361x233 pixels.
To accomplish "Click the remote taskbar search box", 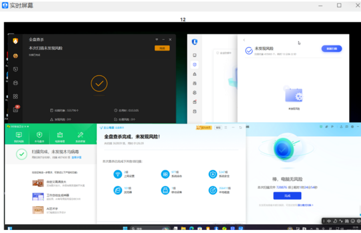I will (150, 228).
